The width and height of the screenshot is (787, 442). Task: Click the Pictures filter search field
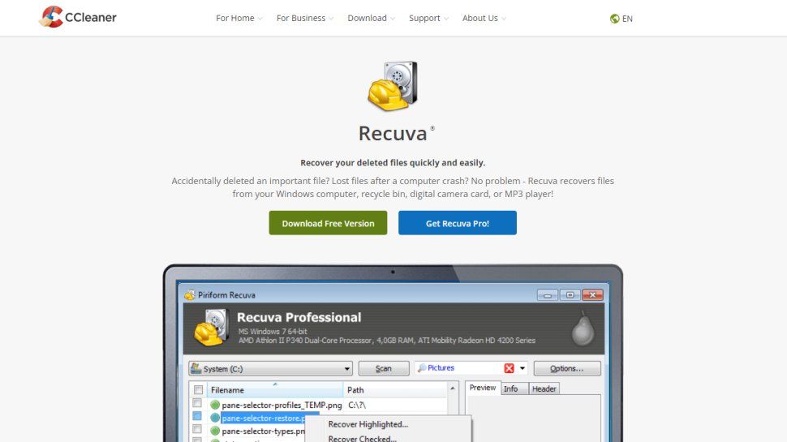pos(458,368)
